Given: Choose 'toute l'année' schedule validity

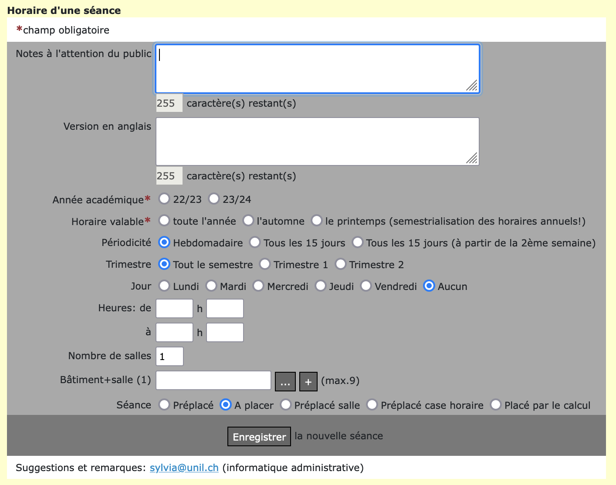Looking at the screenshot, I should coord(164,221).
